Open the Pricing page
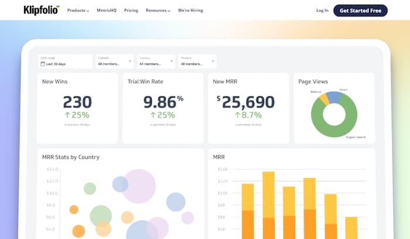This screenshot has height=239, width=410. tap(131, 11)
